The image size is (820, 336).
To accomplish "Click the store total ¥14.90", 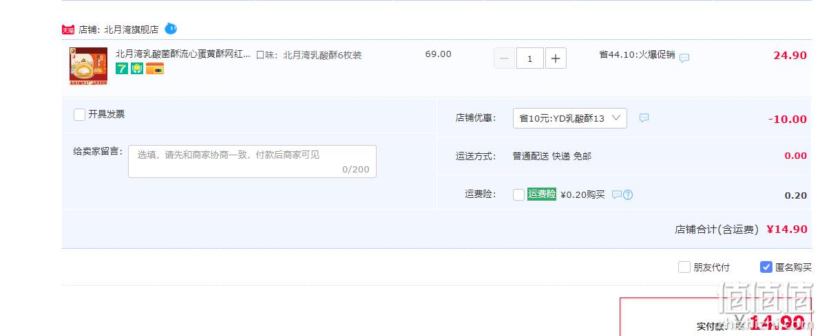I will pyautogui.click(x=787, y=229).
